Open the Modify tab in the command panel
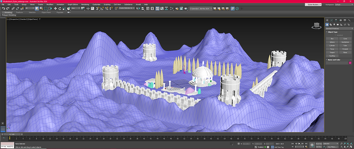Screen dimensions: 354x149 [332, 20]
